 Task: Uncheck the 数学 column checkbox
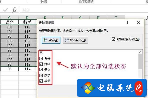coord(41,75)
